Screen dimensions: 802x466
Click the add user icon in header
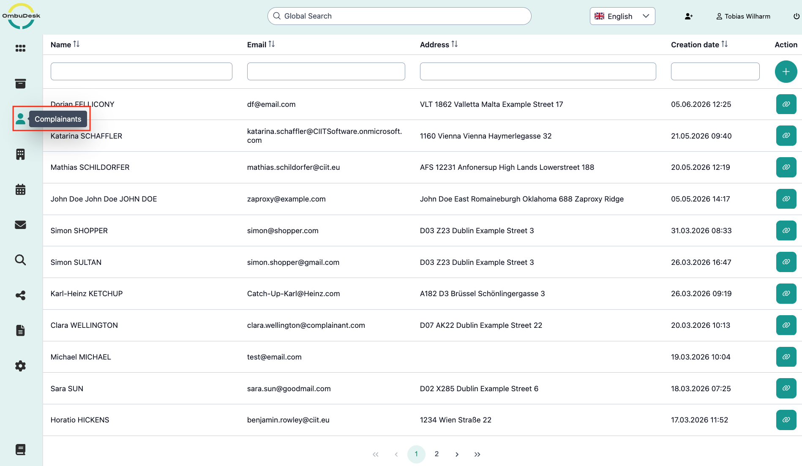tap(689, 16)
